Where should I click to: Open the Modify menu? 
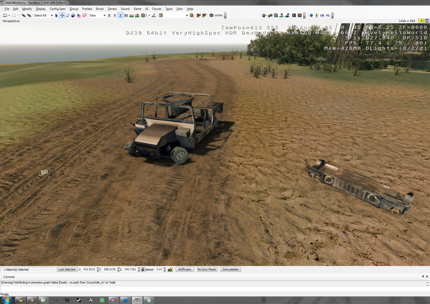pyautogui.click(x=27, y=9)
